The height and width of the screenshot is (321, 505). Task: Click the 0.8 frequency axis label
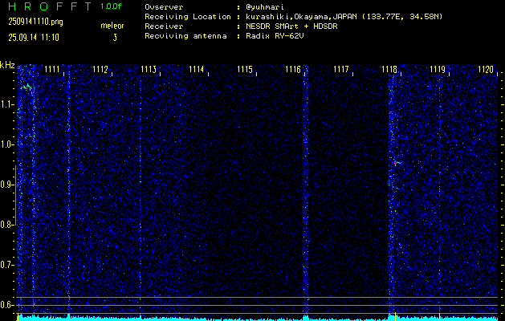pyautogui.click(x=7, y=225)
